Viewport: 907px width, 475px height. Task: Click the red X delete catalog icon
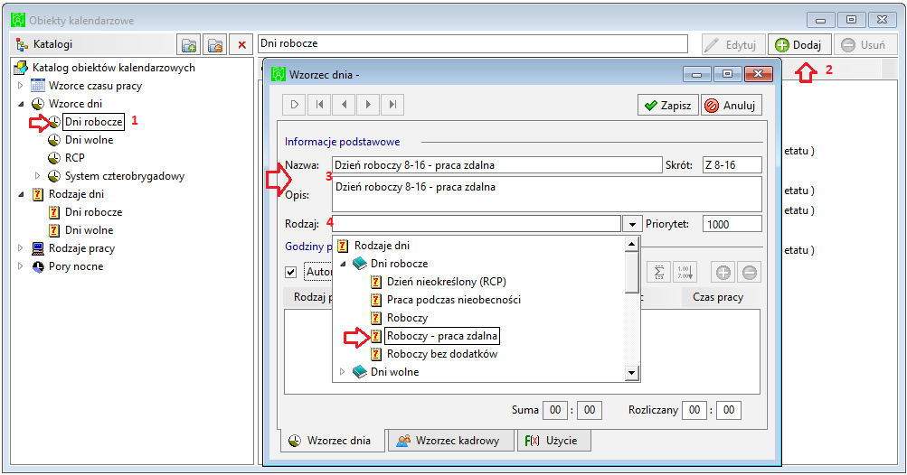[x=241, y=45]
